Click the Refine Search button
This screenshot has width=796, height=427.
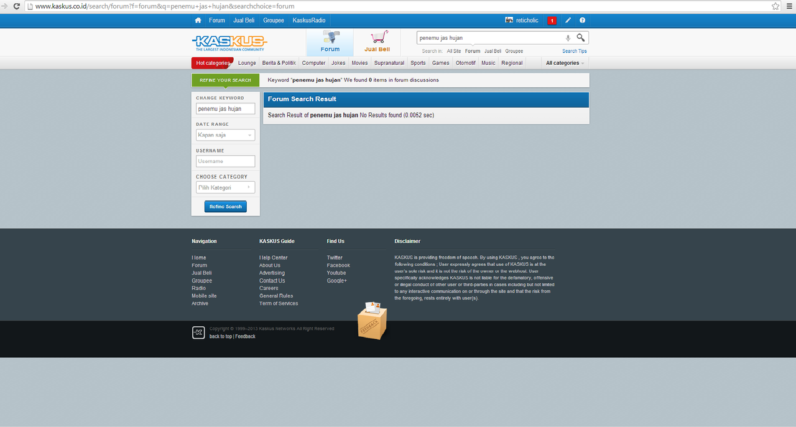point(226,207)
